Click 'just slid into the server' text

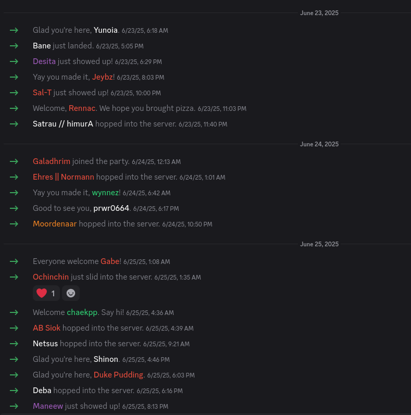pos(111,277)
